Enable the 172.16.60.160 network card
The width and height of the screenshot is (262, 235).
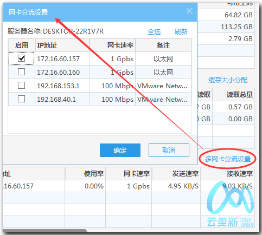pyautogui.click(x=21, y=72)
